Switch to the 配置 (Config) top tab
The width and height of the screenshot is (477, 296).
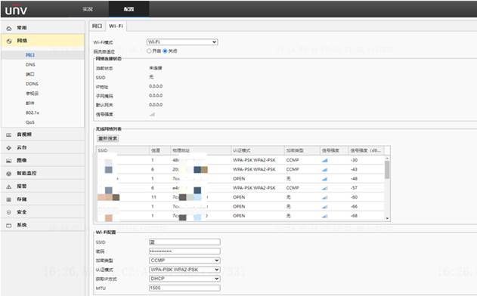[129, 9]
